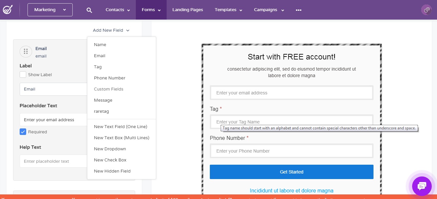Expand the Campaigns menu dropdown

[269, 10]
